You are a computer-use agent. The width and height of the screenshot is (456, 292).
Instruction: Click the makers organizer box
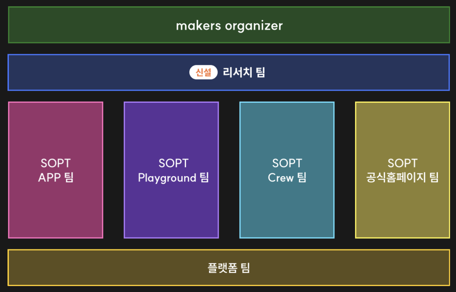coord(229,25)
